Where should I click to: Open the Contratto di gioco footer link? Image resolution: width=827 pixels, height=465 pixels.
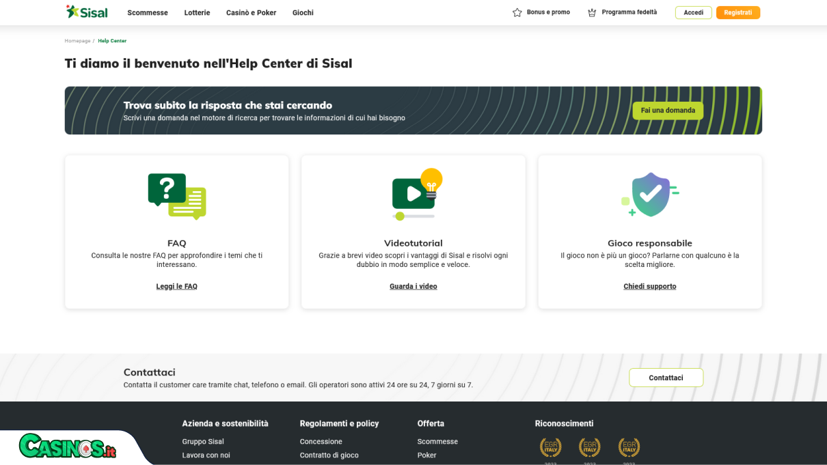pos(329,455)
